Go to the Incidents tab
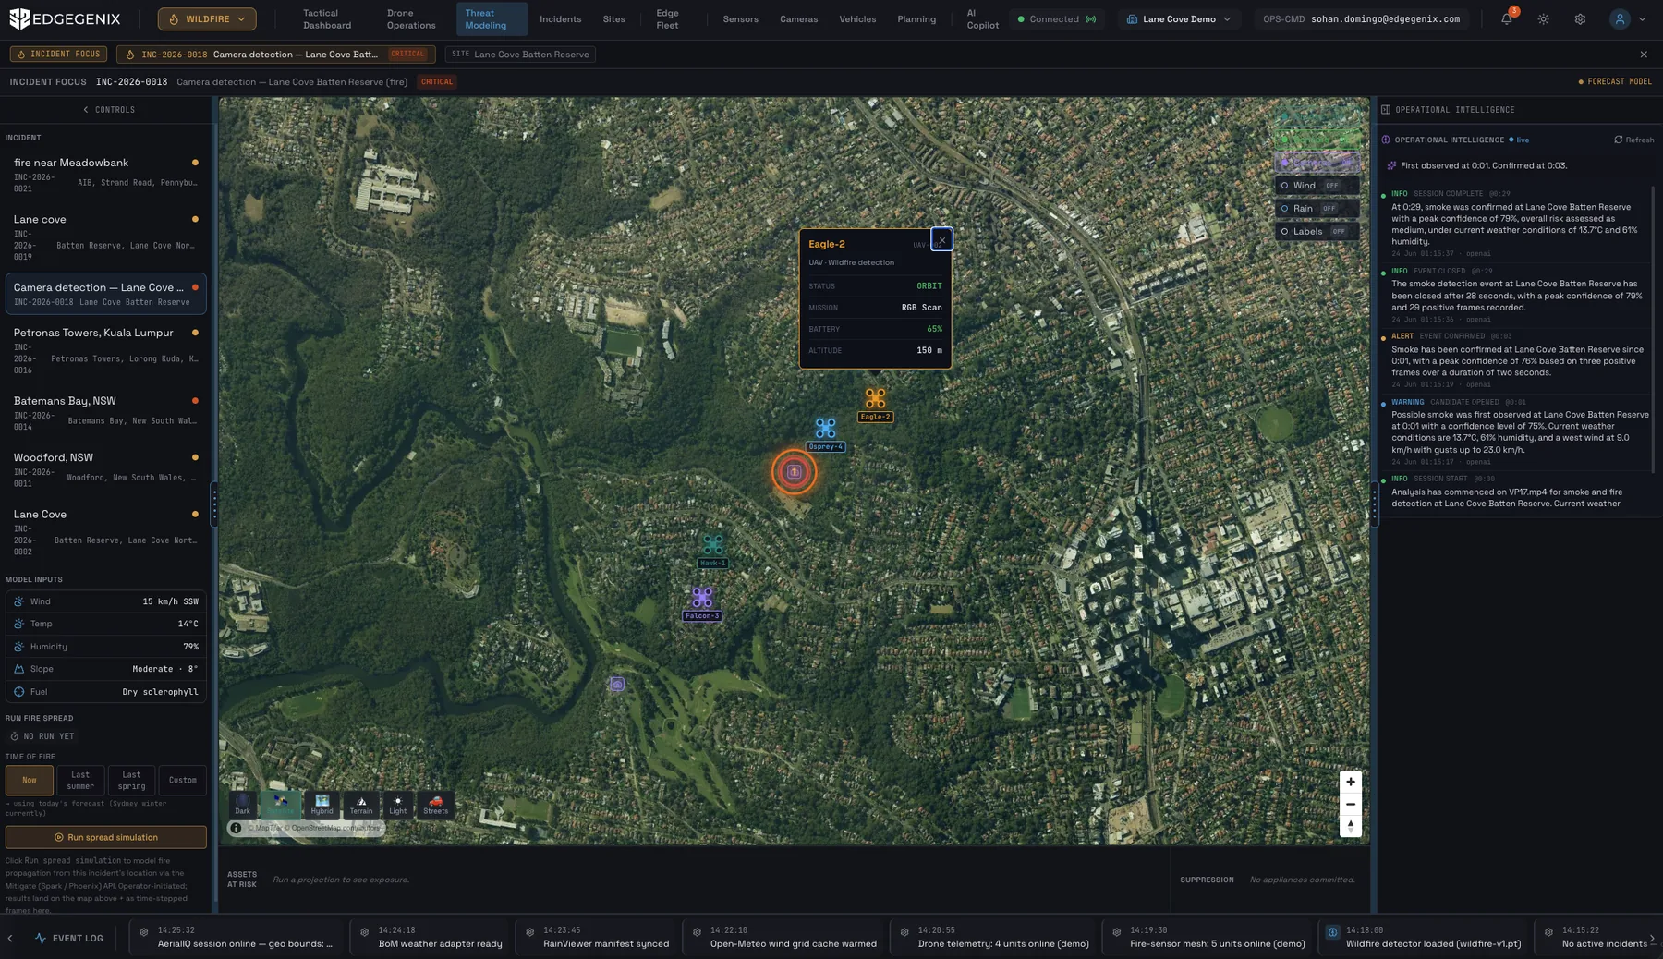 tap(561, 18)
